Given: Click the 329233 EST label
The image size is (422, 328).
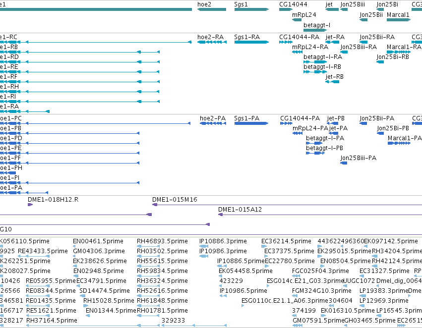Looking at the screenshot, I should tap(174, 321).
